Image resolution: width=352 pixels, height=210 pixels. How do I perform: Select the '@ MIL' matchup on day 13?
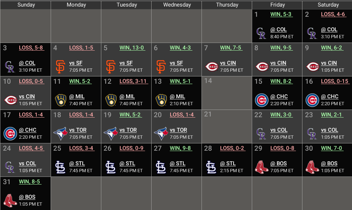(177, 96)
